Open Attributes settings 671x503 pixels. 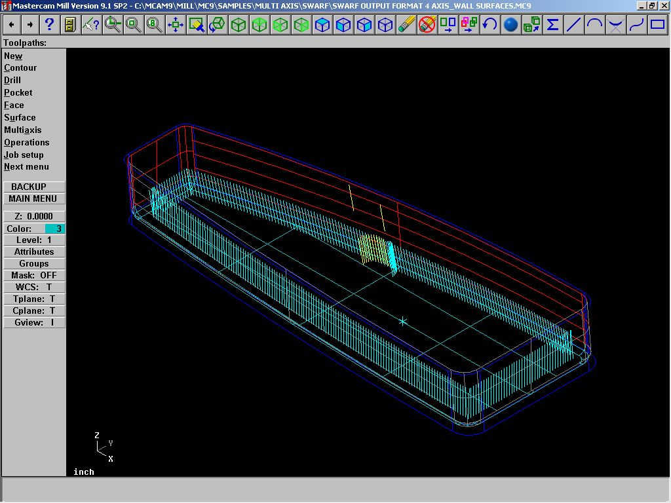(x=34, y=252)
